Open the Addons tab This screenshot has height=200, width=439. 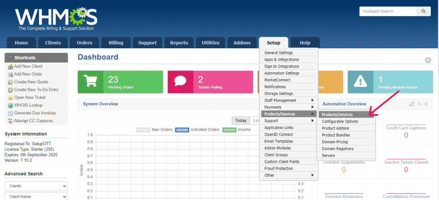242,43
